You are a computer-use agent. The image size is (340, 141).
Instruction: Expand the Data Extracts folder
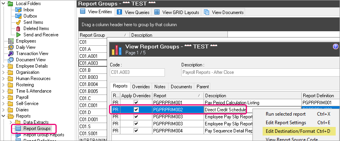coord(11,122)
